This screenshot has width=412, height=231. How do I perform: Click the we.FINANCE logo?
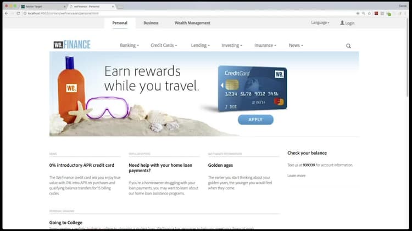[x=72, y=44]
